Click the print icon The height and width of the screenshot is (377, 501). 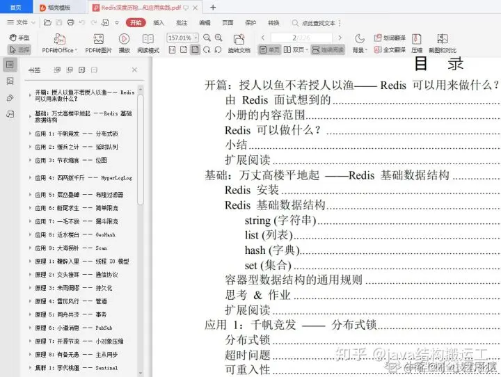70,22
